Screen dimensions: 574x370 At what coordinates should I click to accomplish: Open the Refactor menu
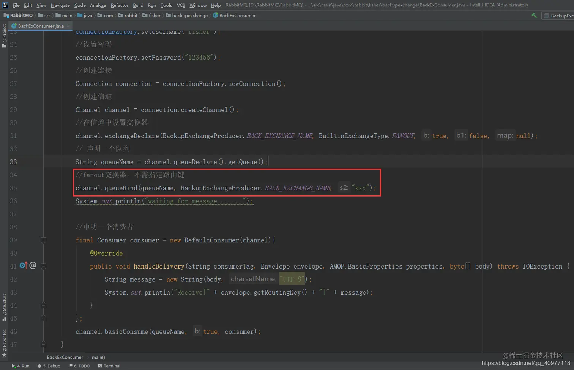120,5
